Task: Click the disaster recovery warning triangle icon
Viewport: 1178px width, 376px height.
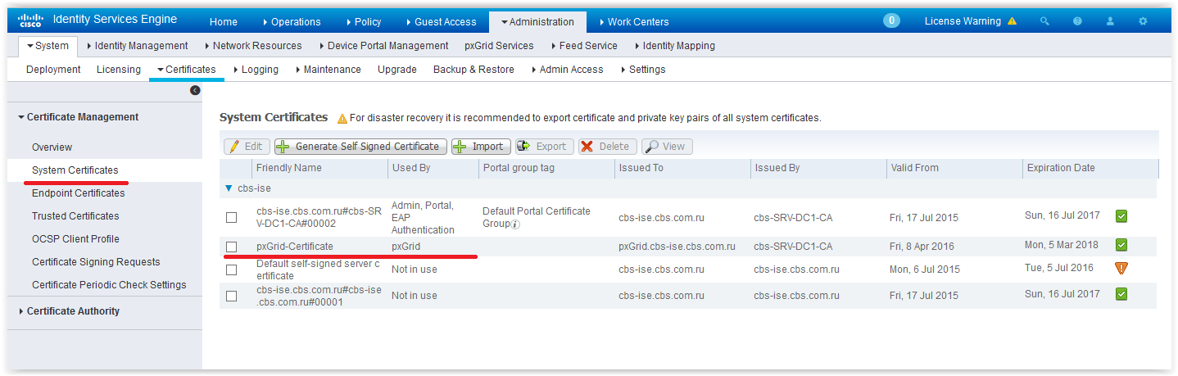Action: point(342,118)
